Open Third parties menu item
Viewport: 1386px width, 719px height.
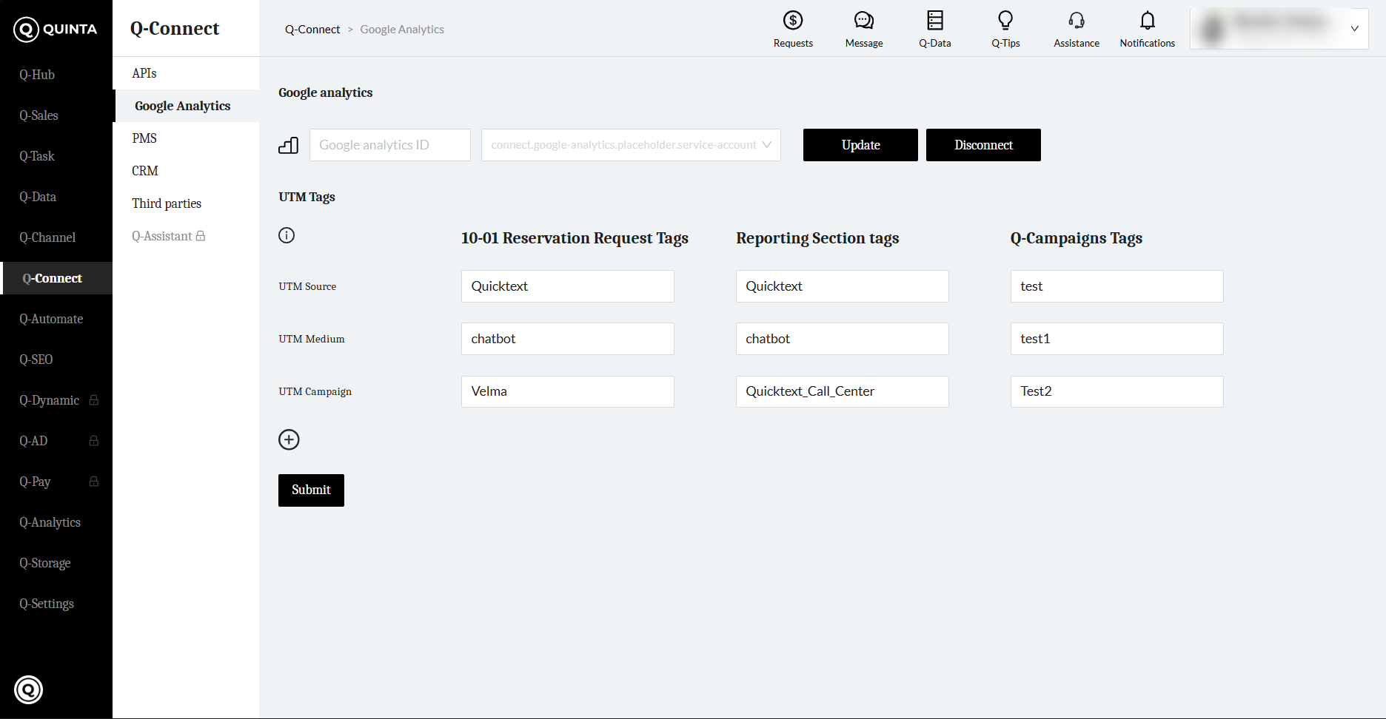pyautogui.click(x=167, y=203)
